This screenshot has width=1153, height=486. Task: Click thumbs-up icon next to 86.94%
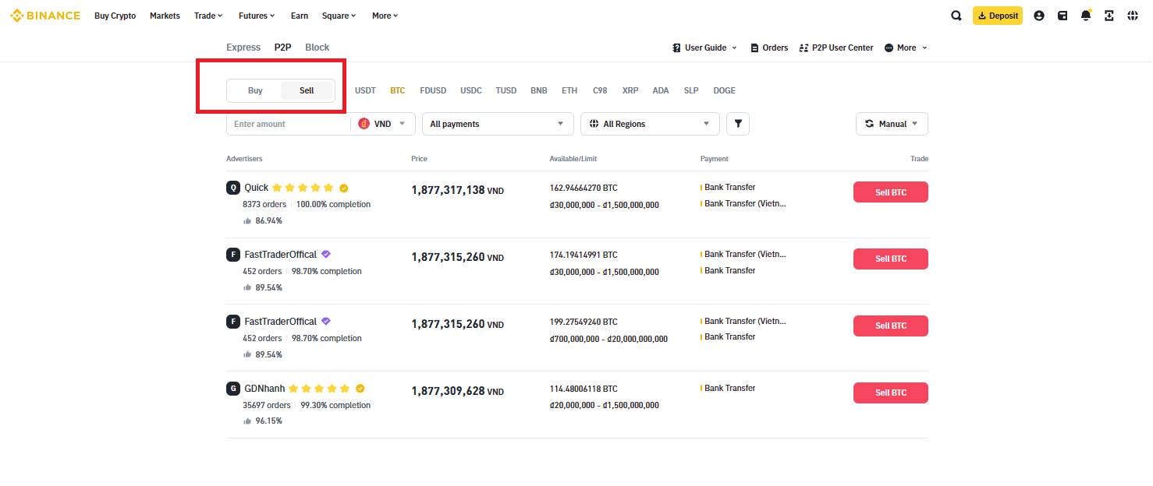click(x=247, y=221)
